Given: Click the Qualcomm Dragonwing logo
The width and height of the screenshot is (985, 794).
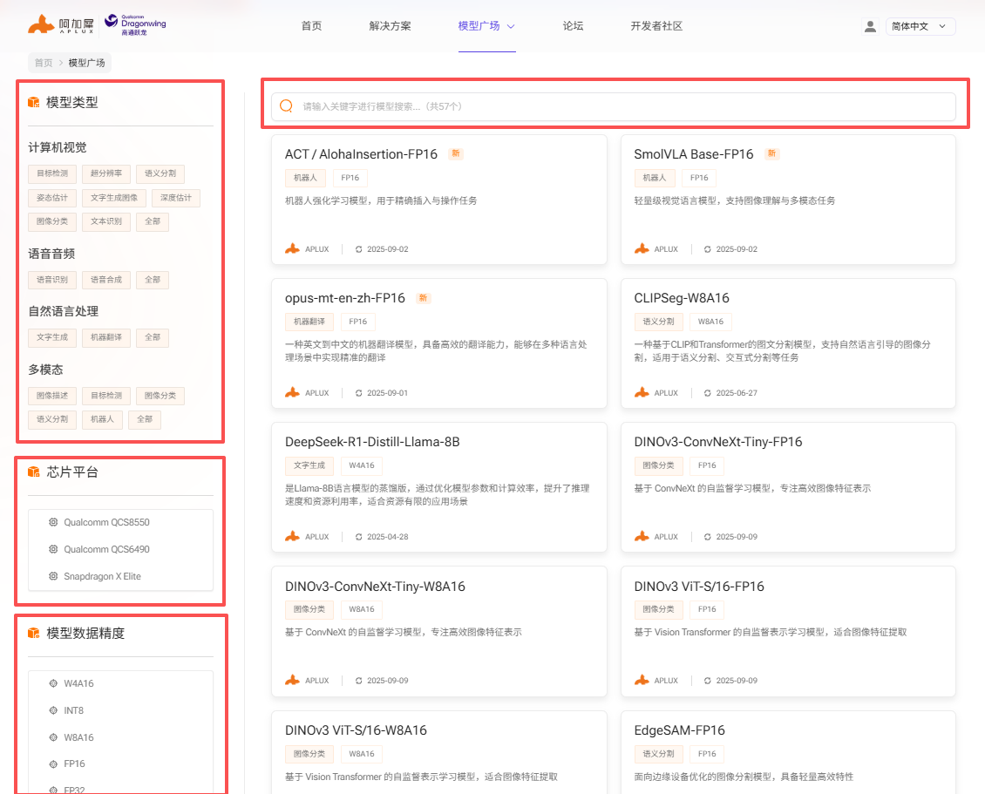Looking at the screenshot, I should pyautogui.click(x=135, y=24).
